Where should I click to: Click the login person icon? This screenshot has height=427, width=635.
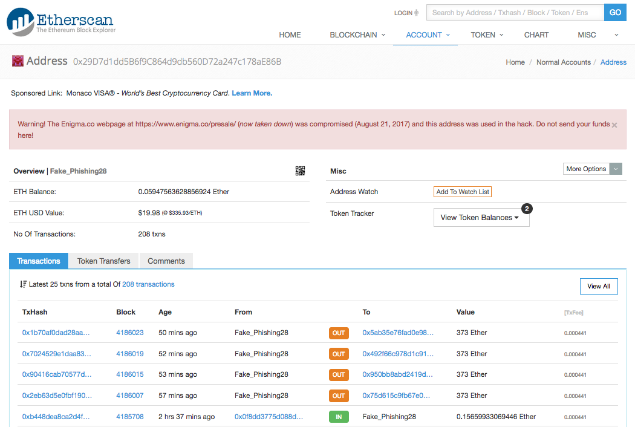pos(416,13)
